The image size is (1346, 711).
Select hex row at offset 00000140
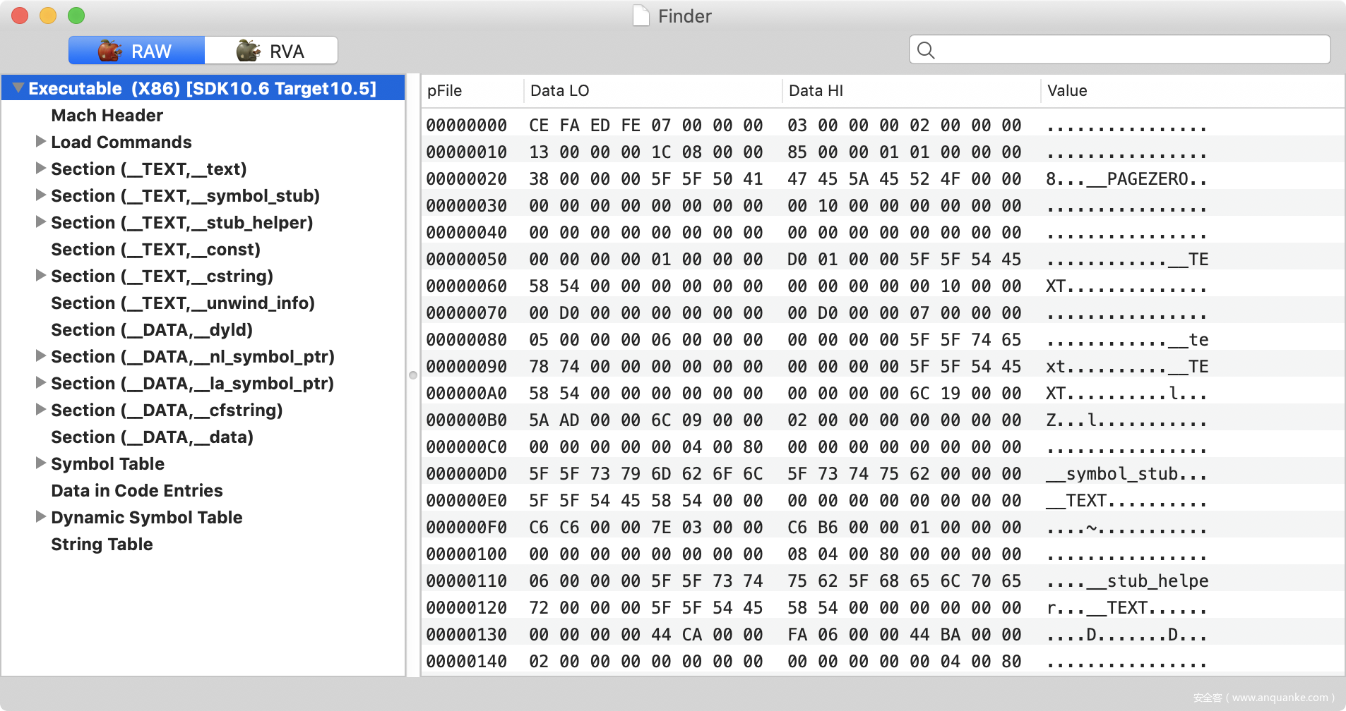coord(883,662)
